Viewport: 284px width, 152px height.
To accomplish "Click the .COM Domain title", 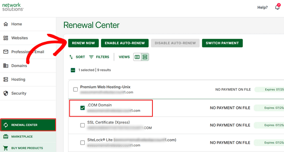I will (99, 105).
